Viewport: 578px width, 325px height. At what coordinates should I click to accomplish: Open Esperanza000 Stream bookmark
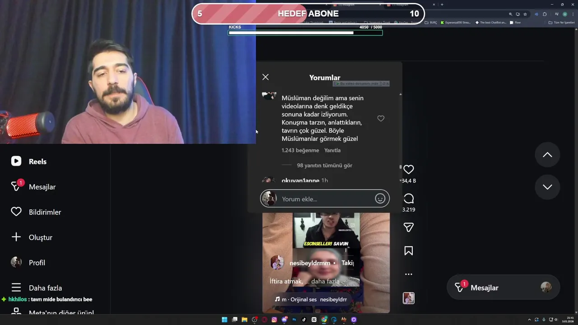click(456, 23)
